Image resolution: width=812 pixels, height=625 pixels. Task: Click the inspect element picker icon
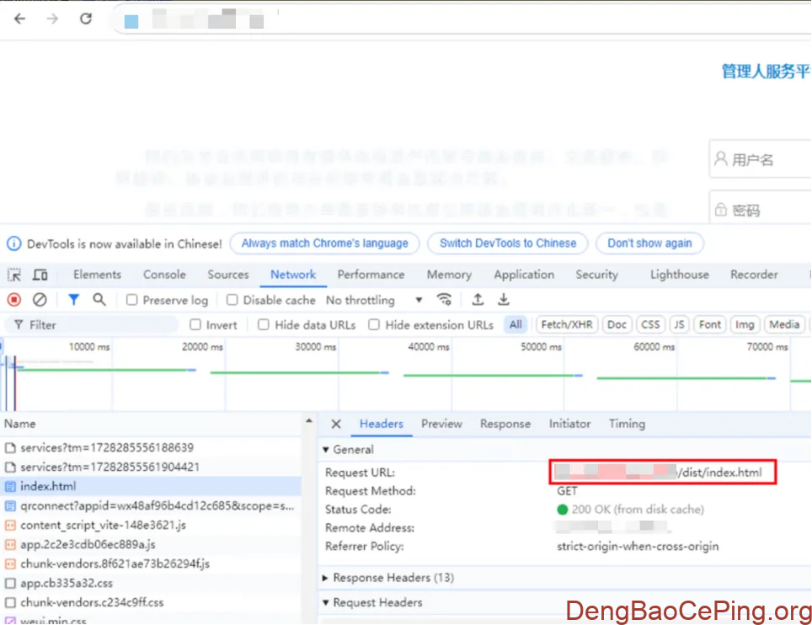pyautogui.click(x=14, y=275)
